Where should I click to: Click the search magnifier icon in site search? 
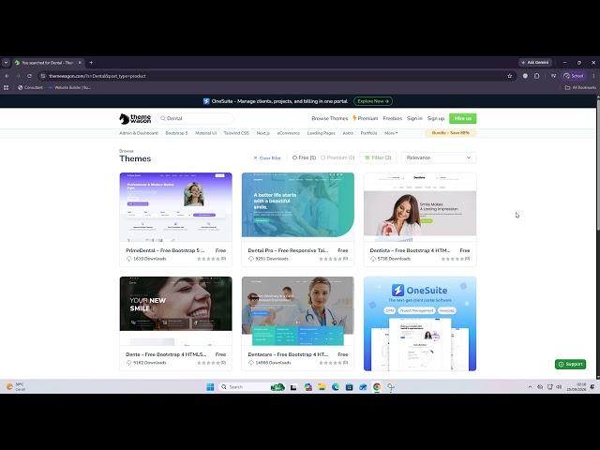pyautogui.click(x=163, y=119)
